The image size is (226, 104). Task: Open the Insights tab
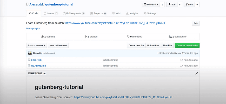(132, 14)
